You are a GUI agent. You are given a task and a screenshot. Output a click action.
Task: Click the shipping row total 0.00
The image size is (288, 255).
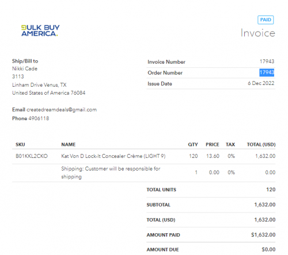pyautogui.click(x=270, y=172)
